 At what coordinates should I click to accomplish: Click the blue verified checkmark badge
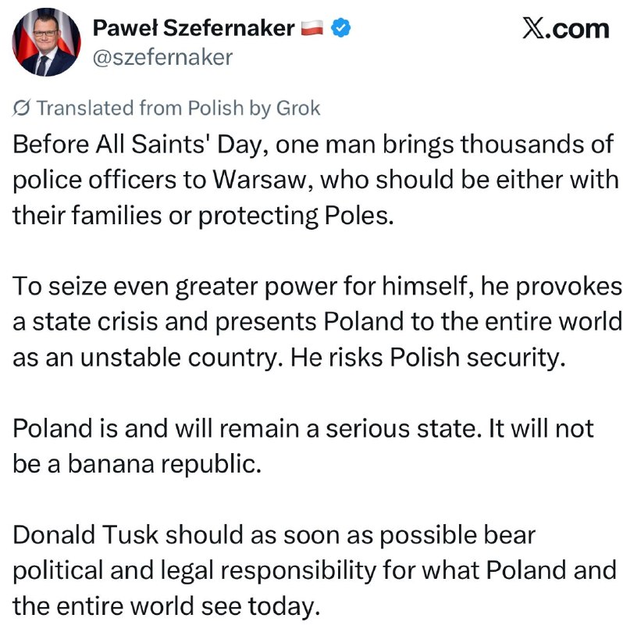click(x=341, y=28)
